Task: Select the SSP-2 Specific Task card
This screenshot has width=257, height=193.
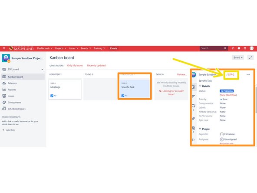Action: click(135, 90)
